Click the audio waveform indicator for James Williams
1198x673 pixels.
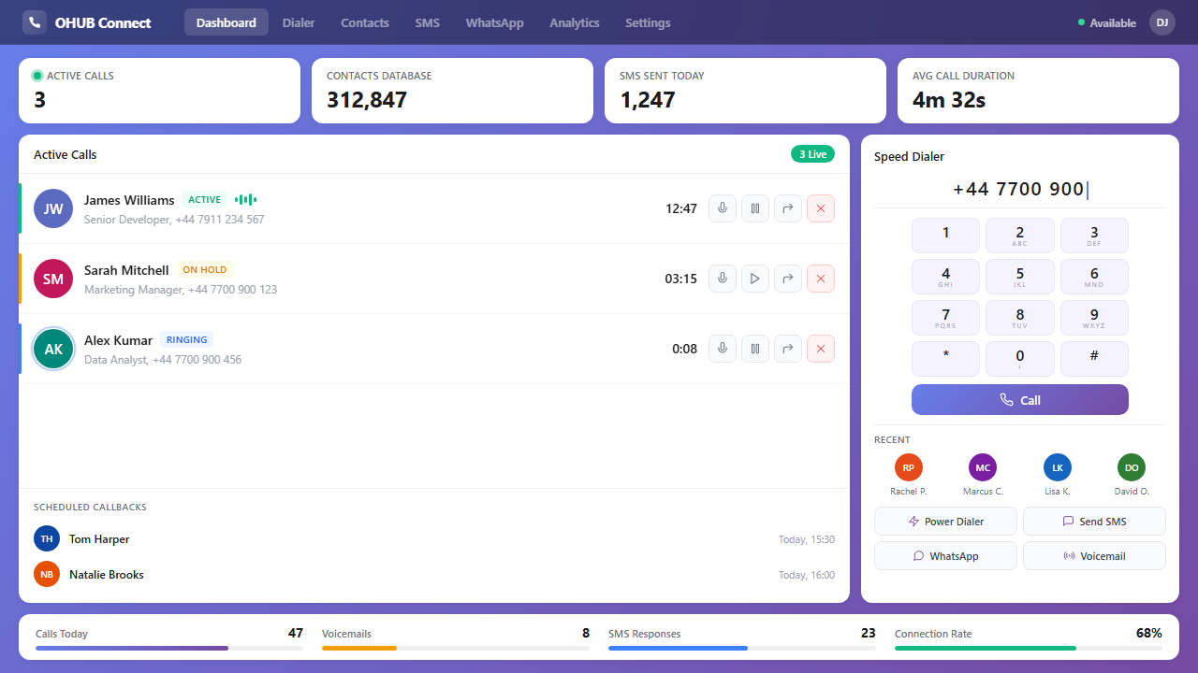coord(245,199)
